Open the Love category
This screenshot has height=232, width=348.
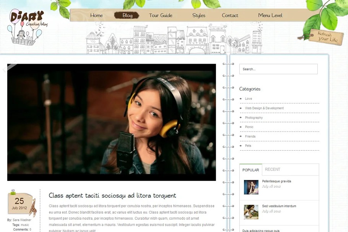coord(249,99)
